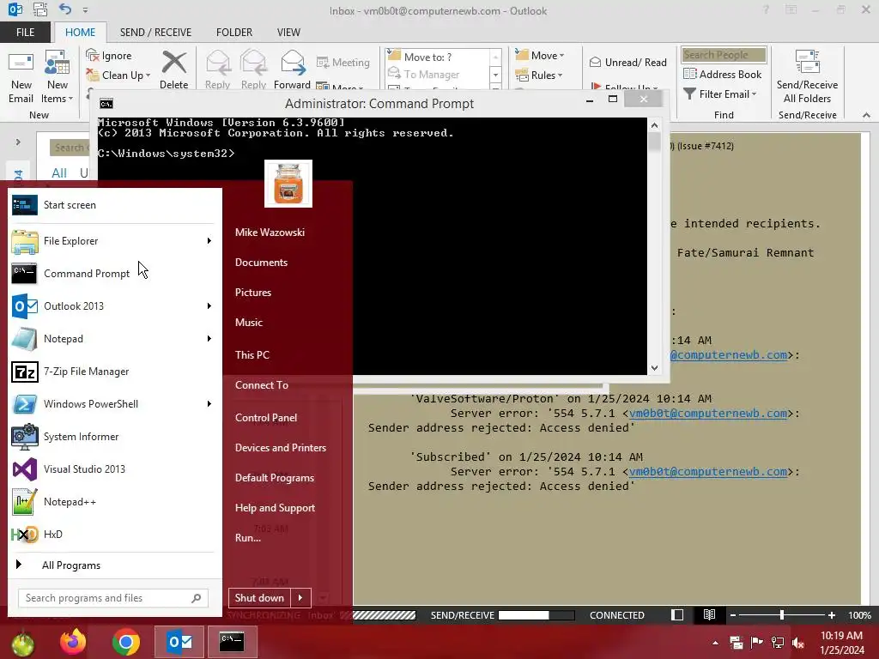Viewport: 879px width, 659px height.
Task: Click the Reply icon in ribbon
Action: [x=217, y=63]
